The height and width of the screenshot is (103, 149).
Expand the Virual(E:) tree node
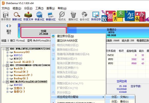pos(7,72)
